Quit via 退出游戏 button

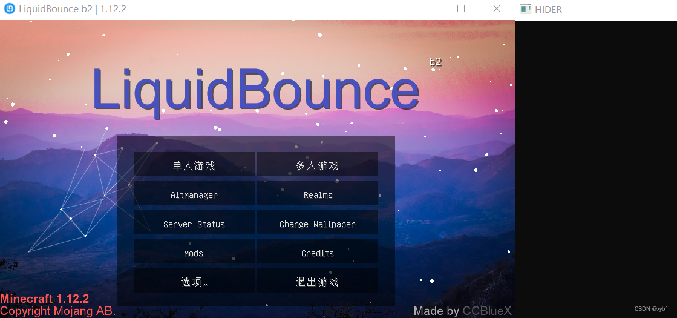tap(318, 281)
